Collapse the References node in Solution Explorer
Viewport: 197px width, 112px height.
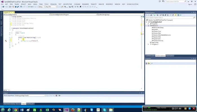click(x=148, y=26)
